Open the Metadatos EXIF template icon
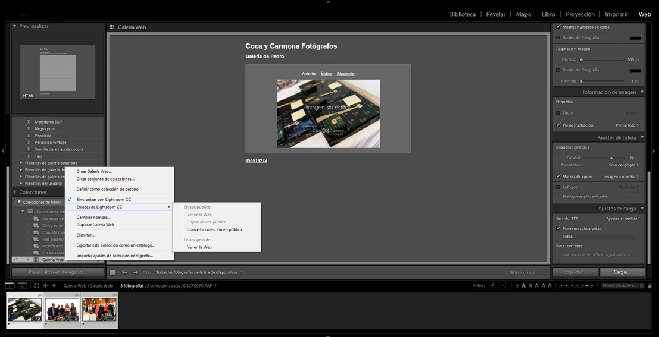 [29, 122]
